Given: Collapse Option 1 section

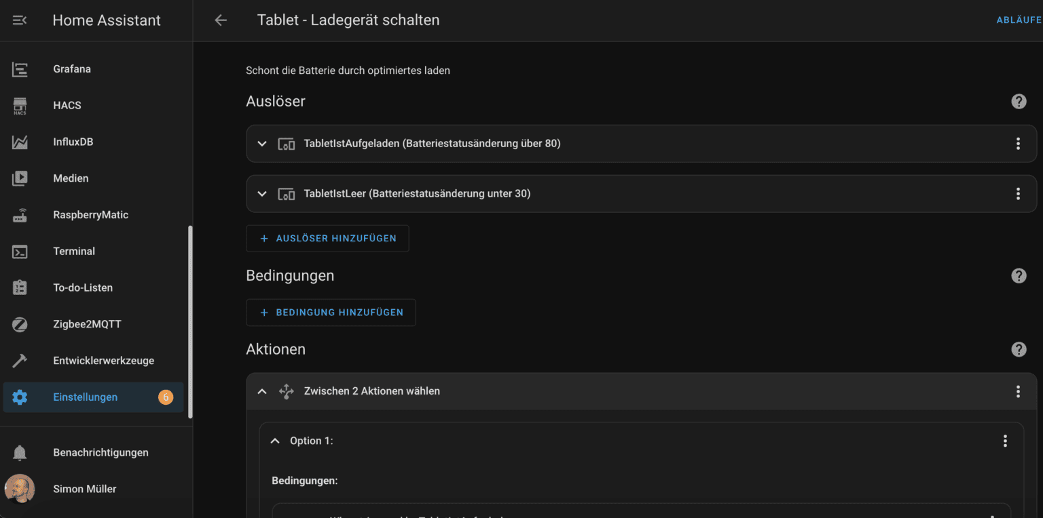Looking at the screenshot, I should pyautogui.click(x=275, y=441).
